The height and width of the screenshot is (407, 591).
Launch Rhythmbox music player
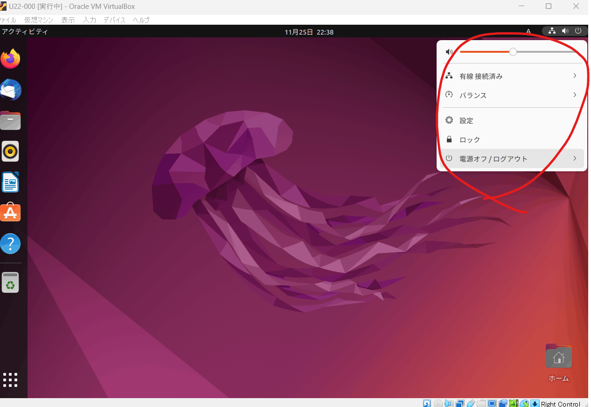pyautogui.click(x=10, y=151)
